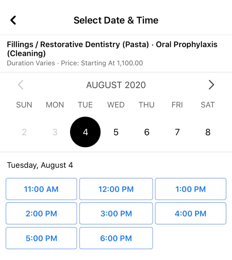The image size is (232, 260).
Task: Select the 11:00 AM time slot
Action: pyautogui.click(x=41, y=189)
